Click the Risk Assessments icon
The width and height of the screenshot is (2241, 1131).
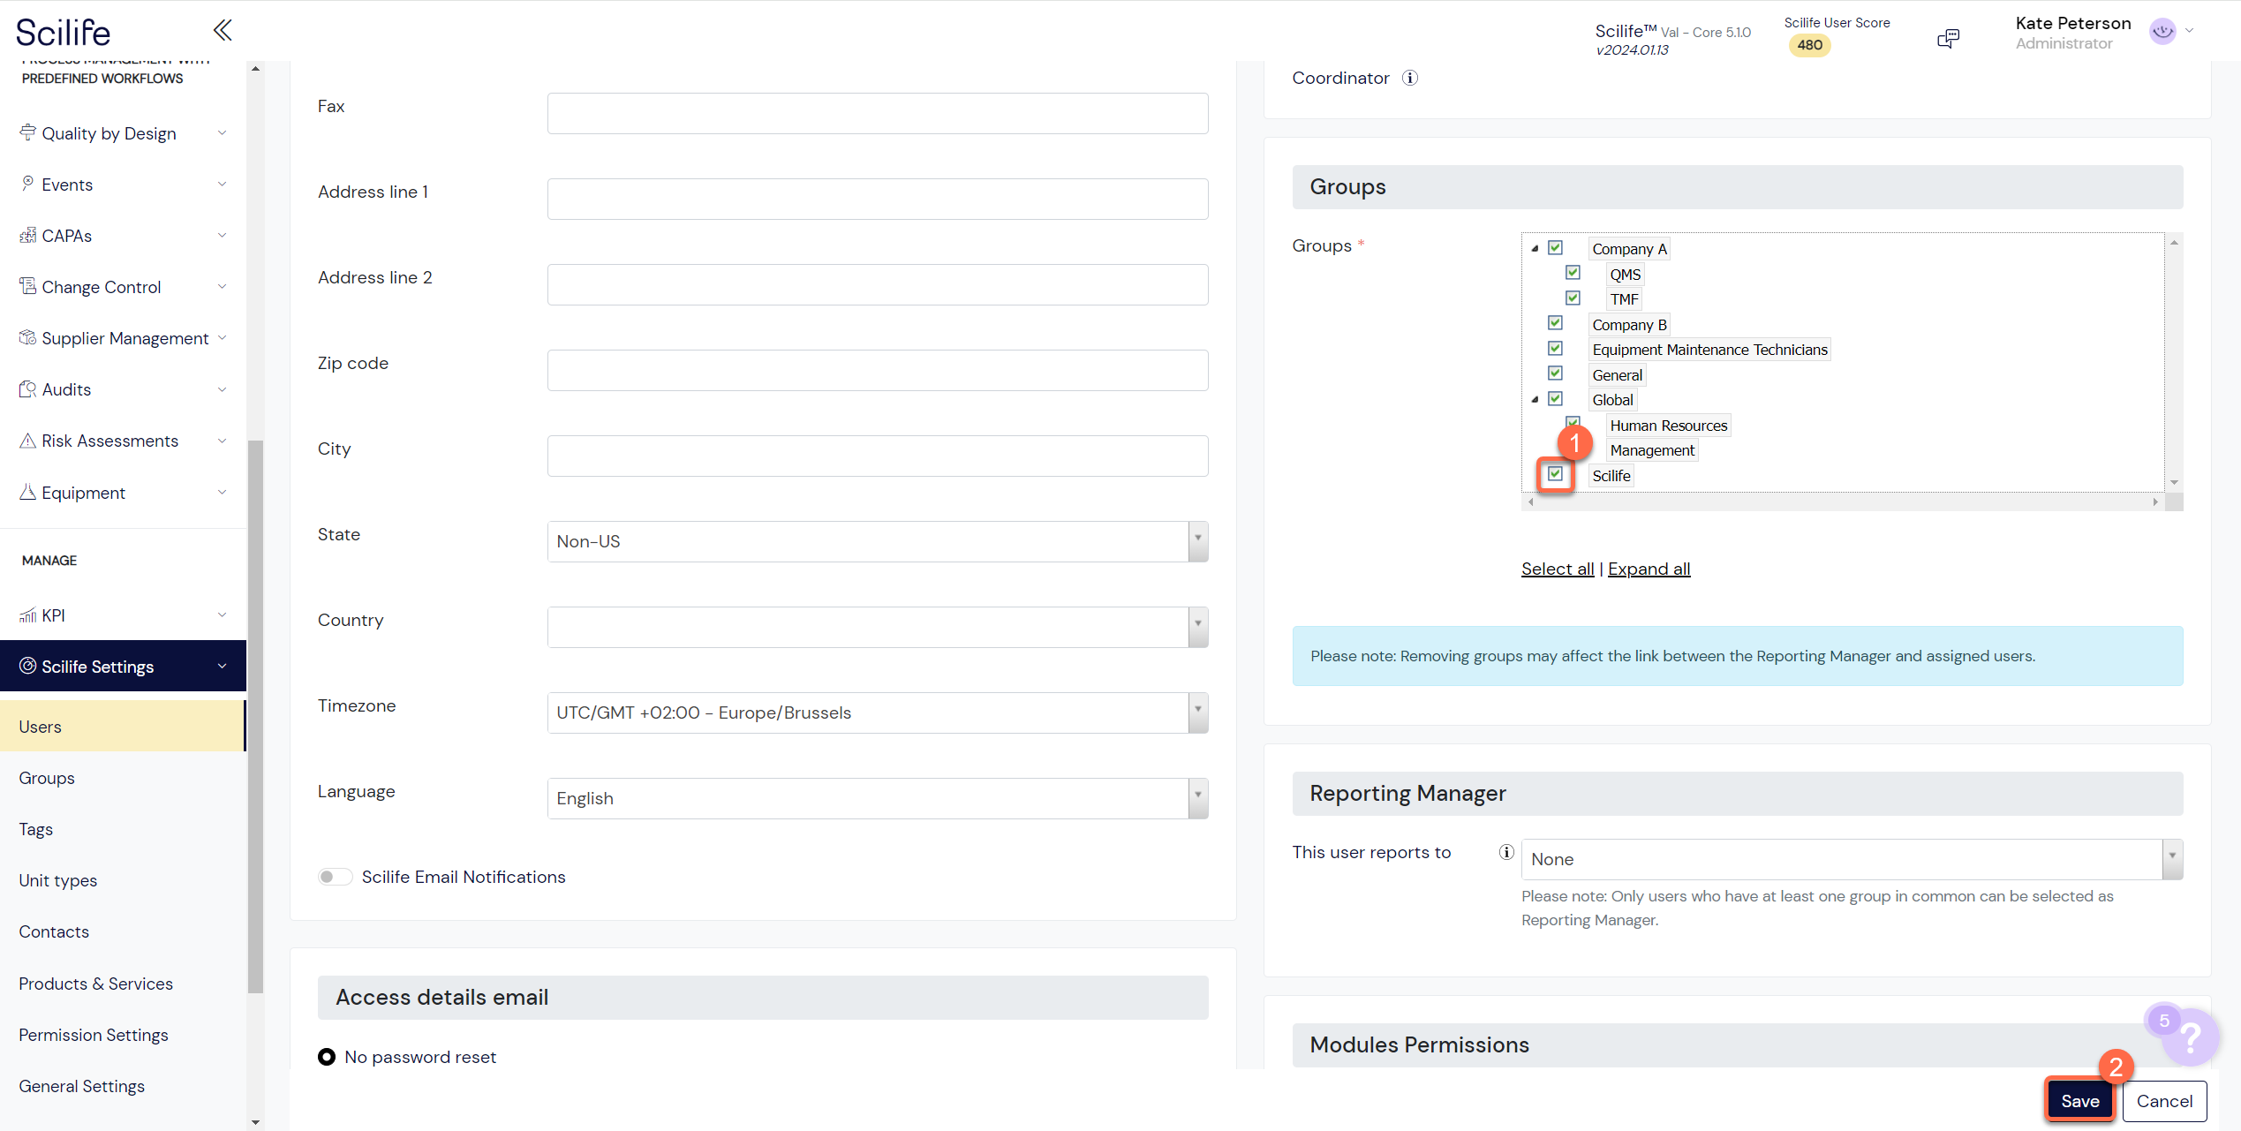27,440
